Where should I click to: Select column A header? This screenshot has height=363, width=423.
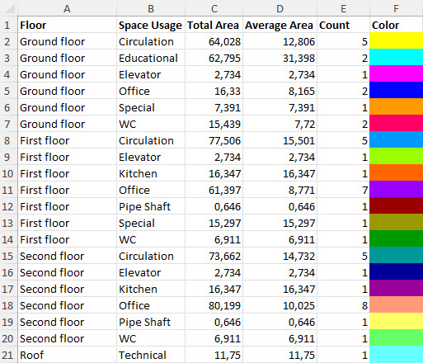pos(68,8)
